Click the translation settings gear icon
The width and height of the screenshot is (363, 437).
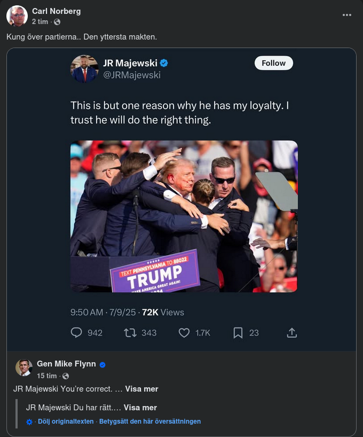tap(29, 422)
